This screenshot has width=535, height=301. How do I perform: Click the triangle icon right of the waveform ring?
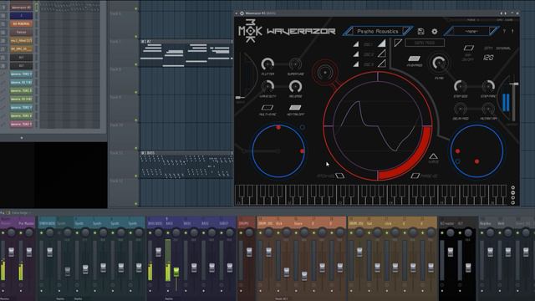point(433,156)
